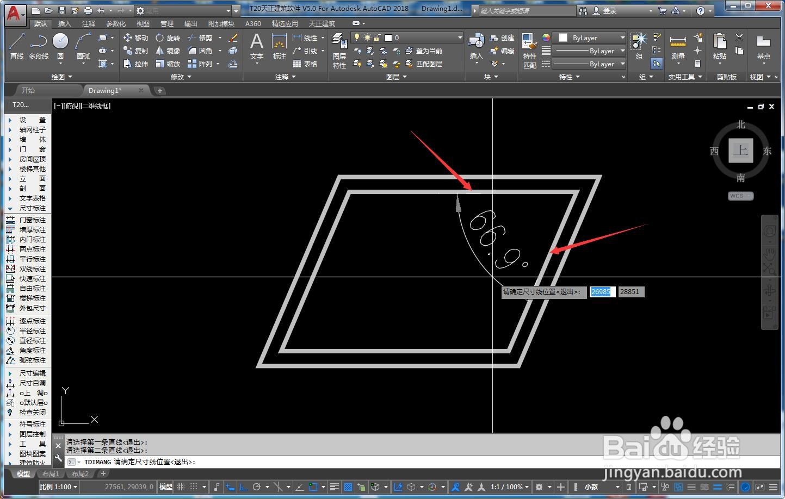Open 图层特性 layer properties
Screen dimensions: 785x499
[339, 50]
